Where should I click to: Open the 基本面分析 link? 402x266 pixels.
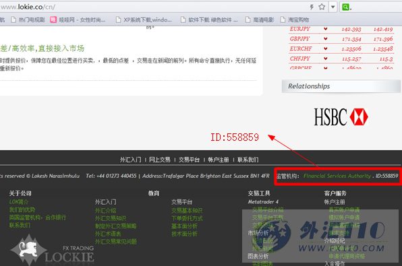pos(184,226)
